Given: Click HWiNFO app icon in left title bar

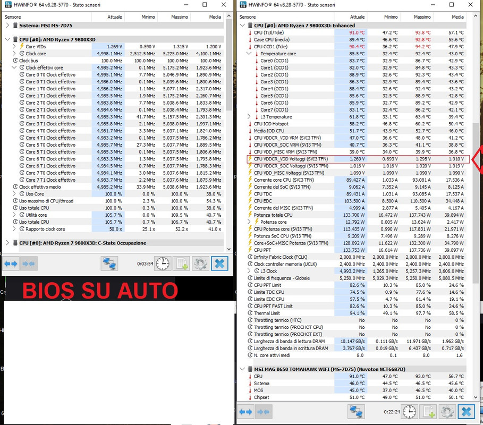Looking at the screenshot, I should (8, 5).
